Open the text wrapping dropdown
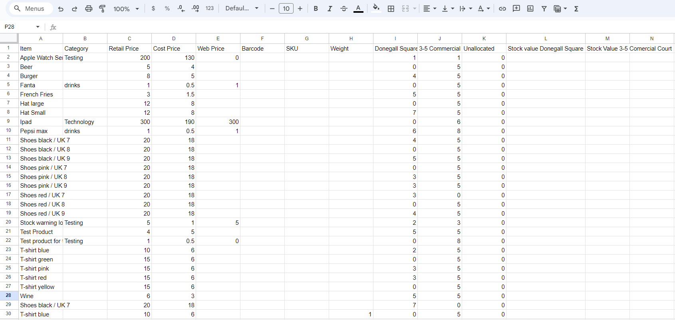 466,8
